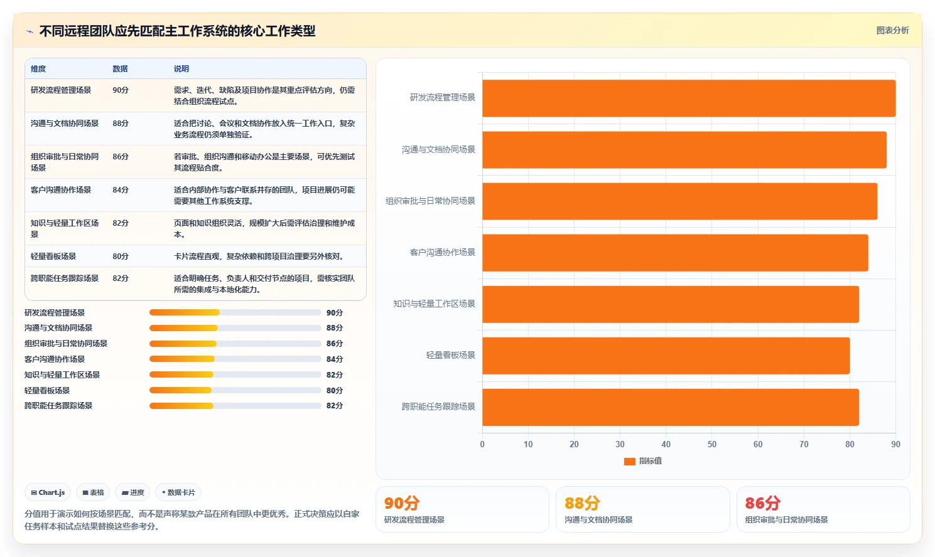Click the icon beside the dashboard title
This screenshot has height=557, width=935.
click(30, 31)
